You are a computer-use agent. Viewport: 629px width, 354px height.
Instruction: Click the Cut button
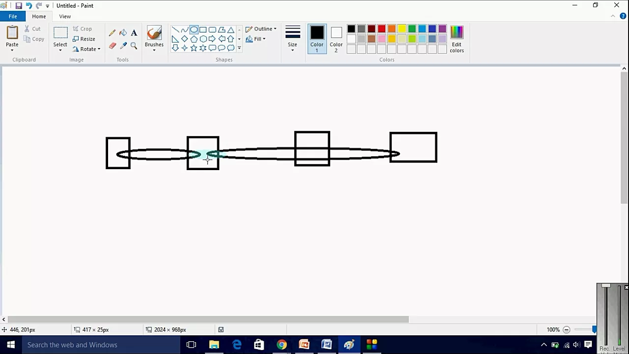tap(32, 29)
